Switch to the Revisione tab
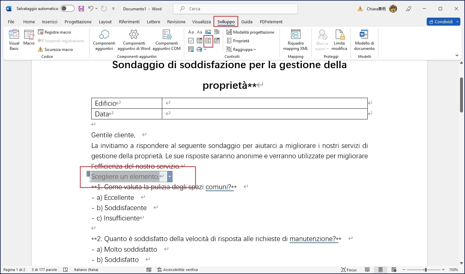The image size is (465, 274). [x=176, y=22]
